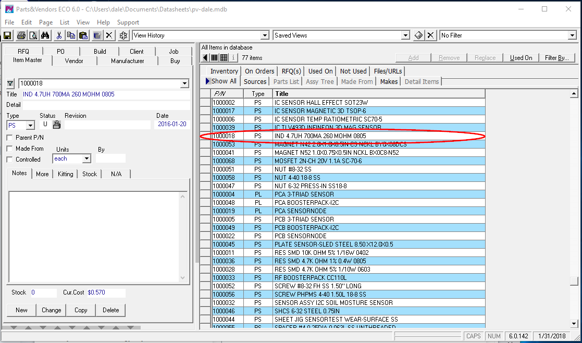Check the Controlled checkbox
582x343 pixels.
pos(10,160)
